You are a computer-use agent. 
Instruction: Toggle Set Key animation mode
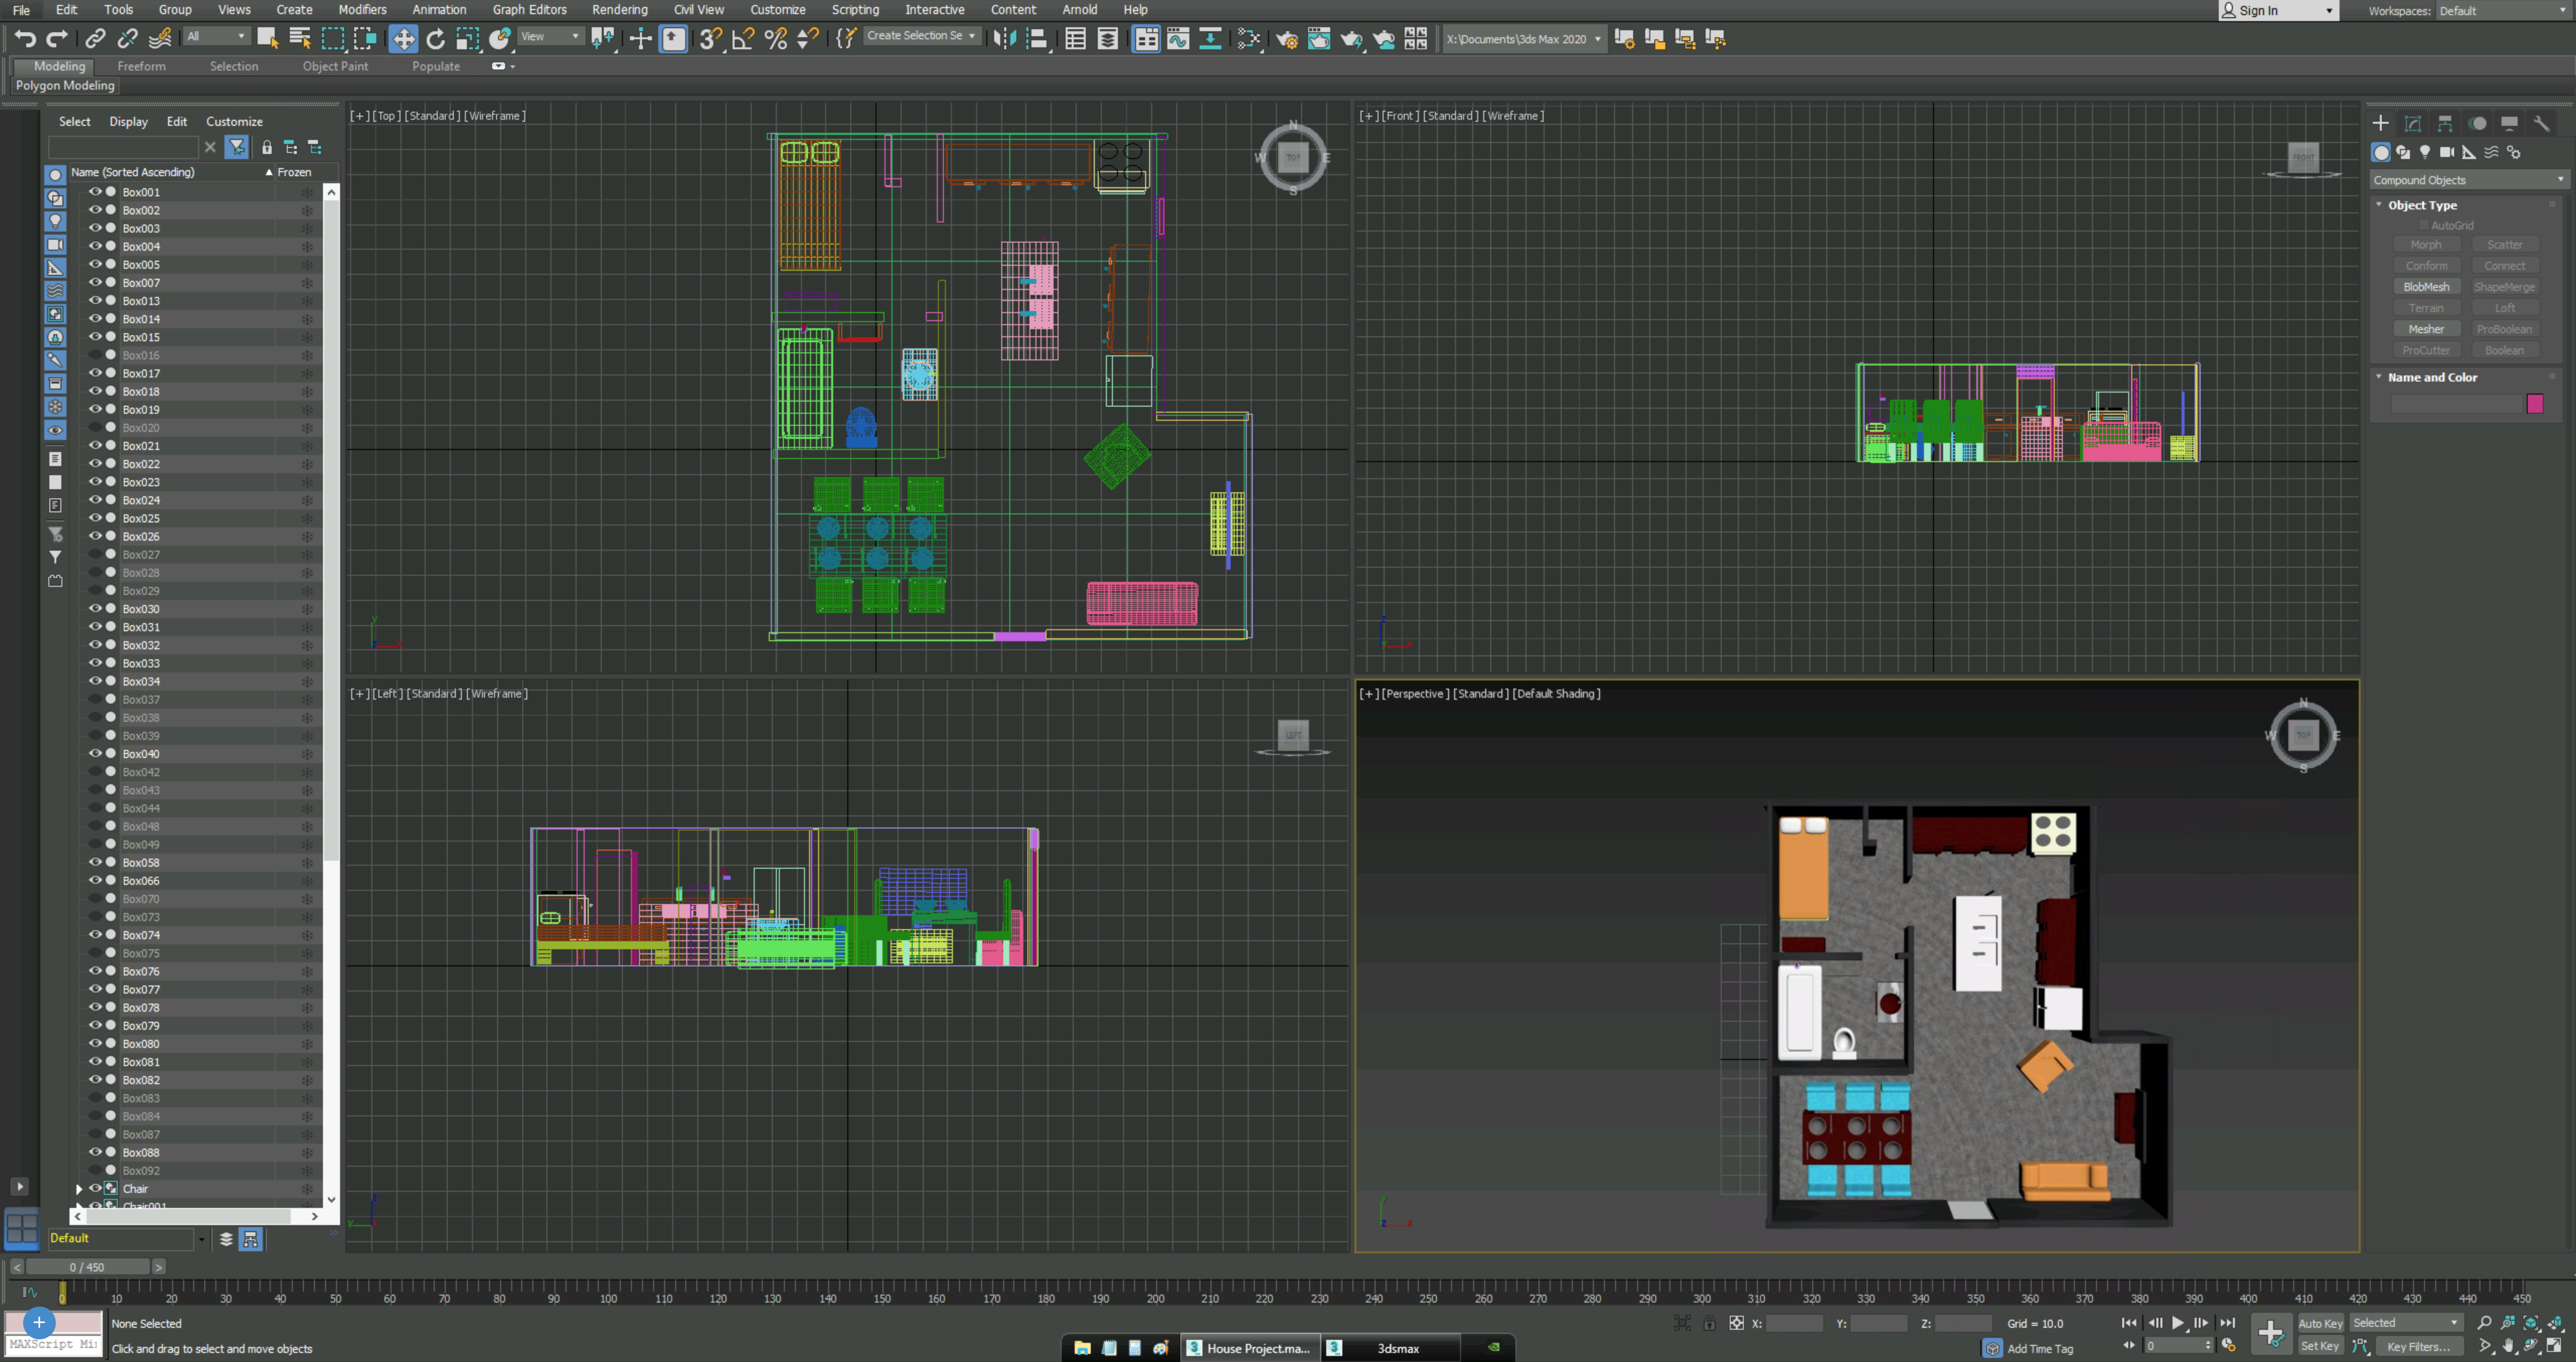(2320, 1346)
